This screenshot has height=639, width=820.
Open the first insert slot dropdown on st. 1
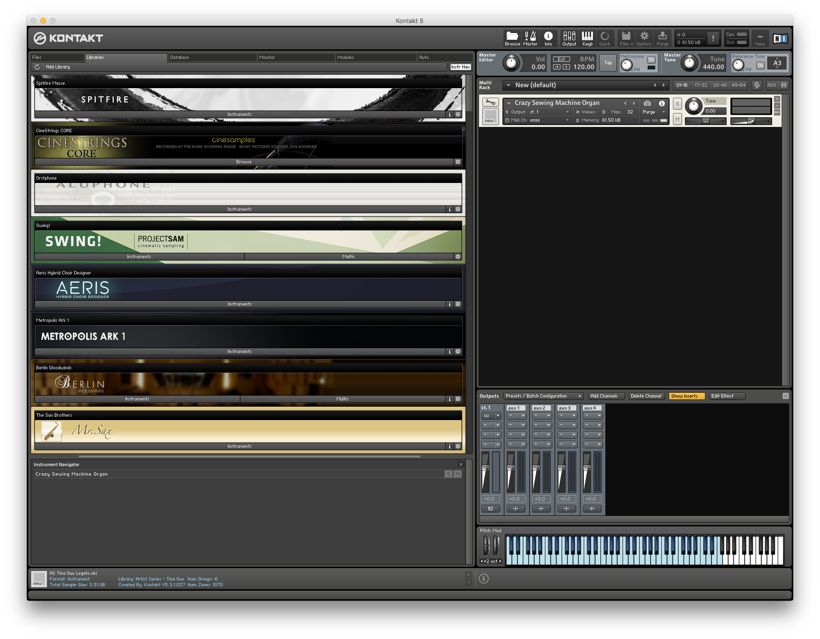[x=491, y=416]
